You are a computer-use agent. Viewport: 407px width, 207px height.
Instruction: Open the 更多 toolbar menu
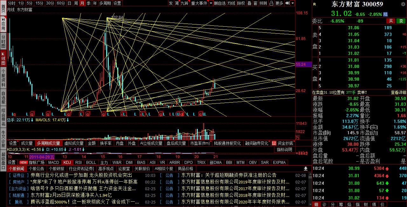[x=279, y=3]
